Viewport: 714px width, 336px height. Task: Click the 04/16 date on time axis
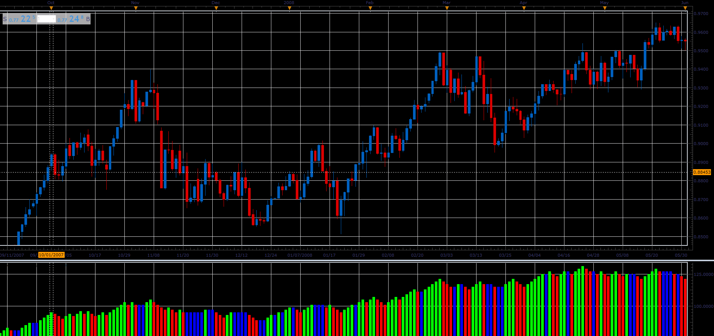pos(564,255)
